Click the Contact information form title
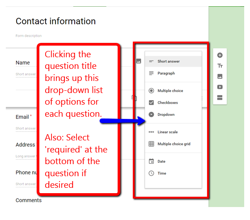Viewport: 250px width, 220px height. 55,21
